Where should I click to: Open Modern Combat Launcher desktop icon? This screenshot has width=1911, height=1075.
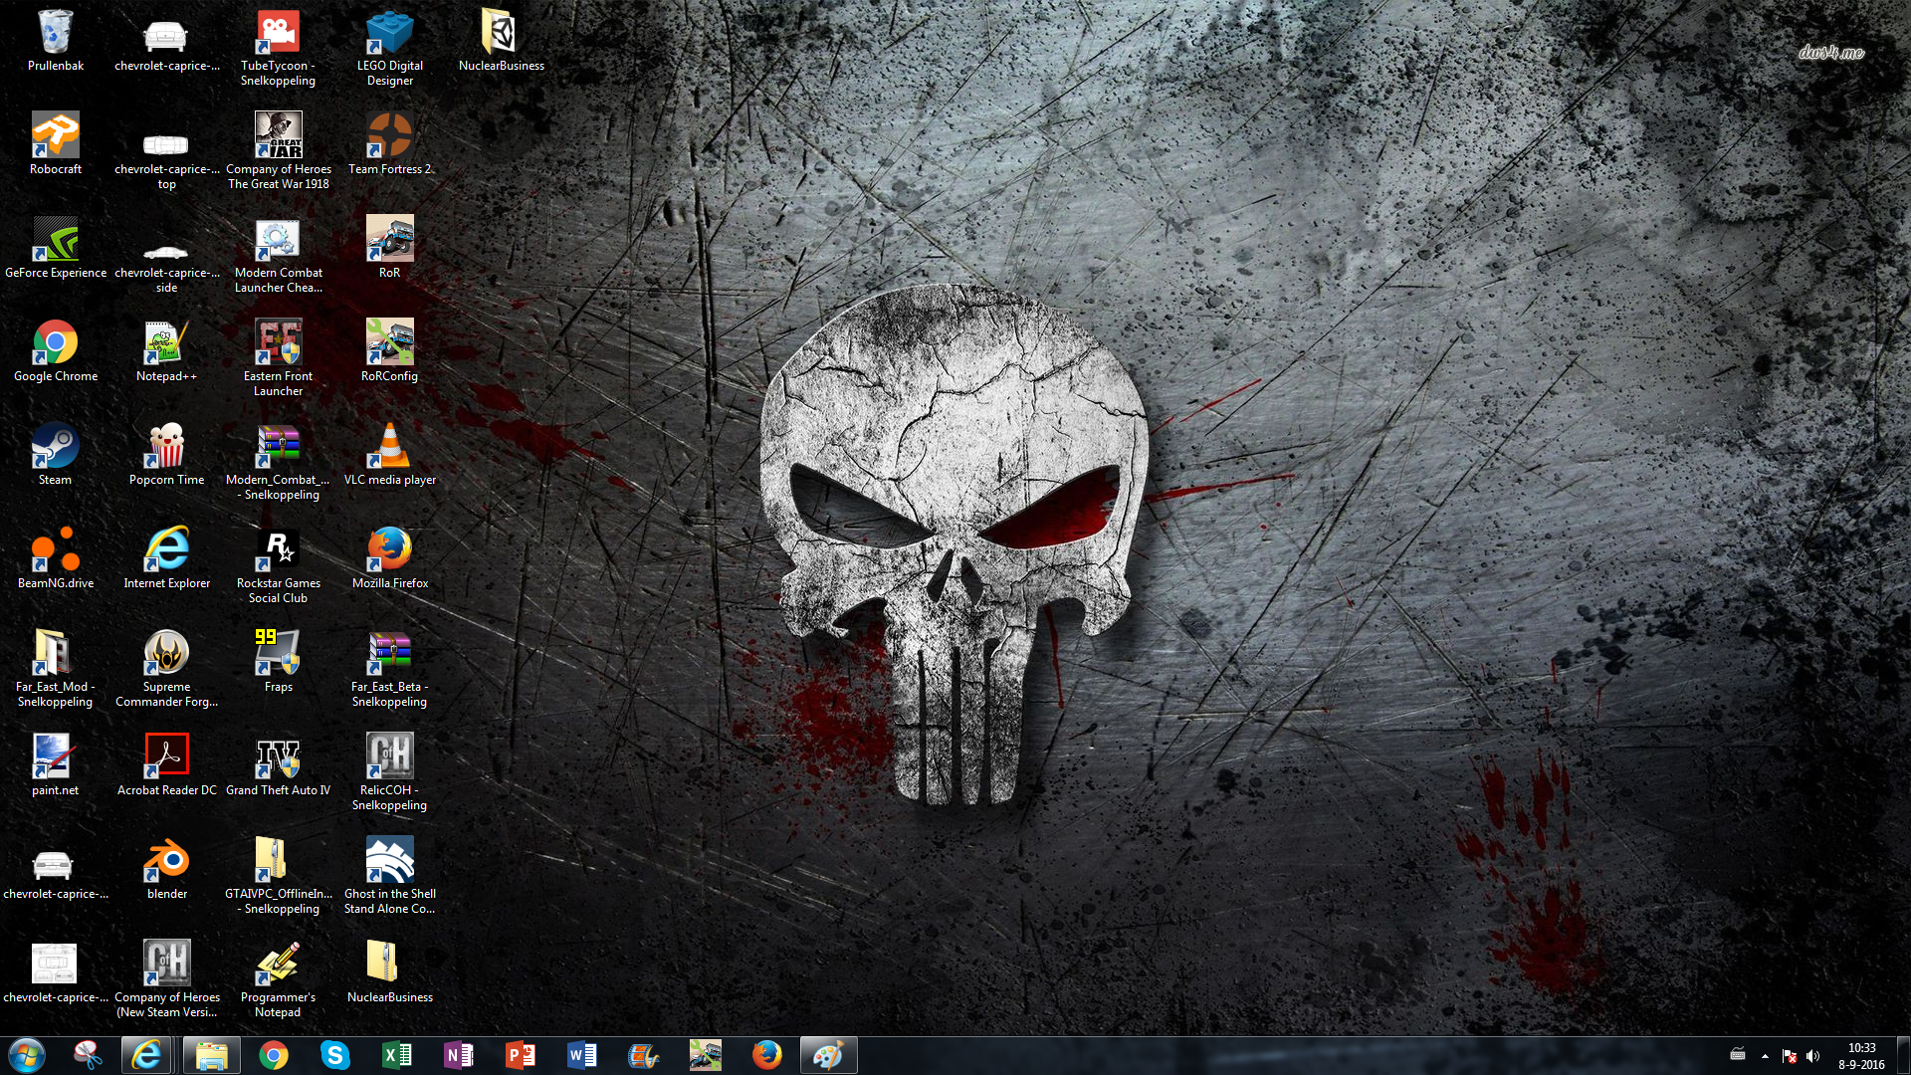click(279, 255)
